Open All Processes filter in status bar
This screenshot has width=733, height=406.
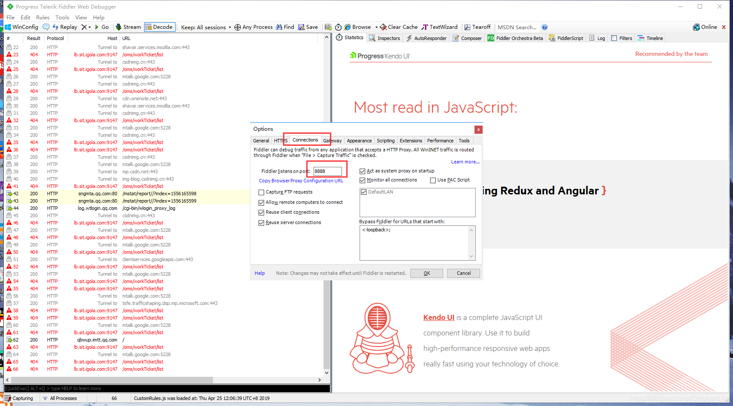click(x=60, y=398)
